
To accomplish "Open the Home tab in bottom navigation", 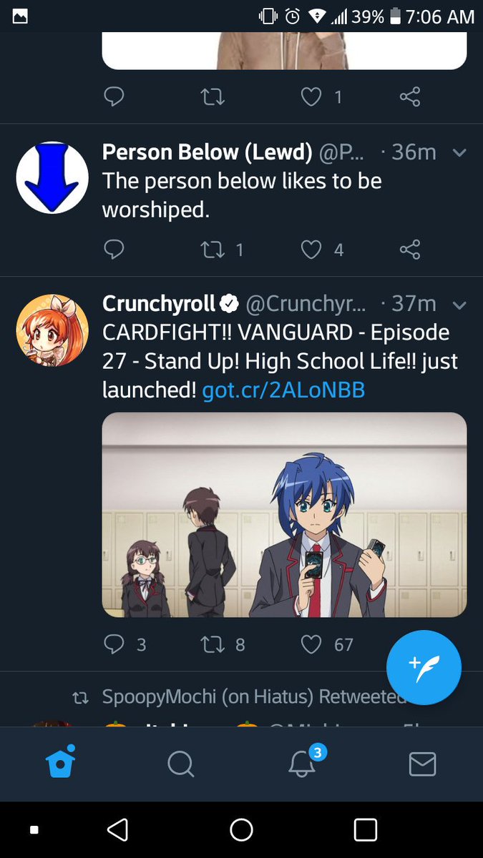I will point(60,763).
